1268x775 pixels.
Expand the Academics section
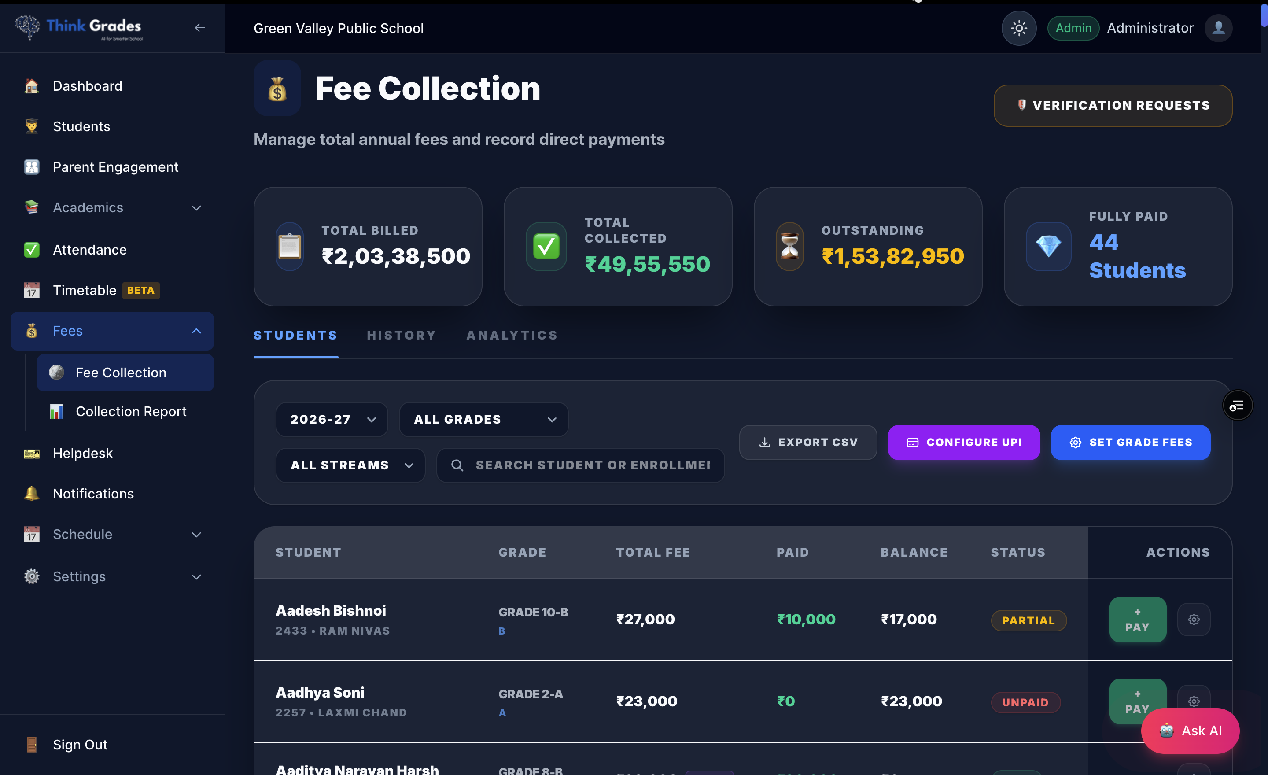[112, 207]
